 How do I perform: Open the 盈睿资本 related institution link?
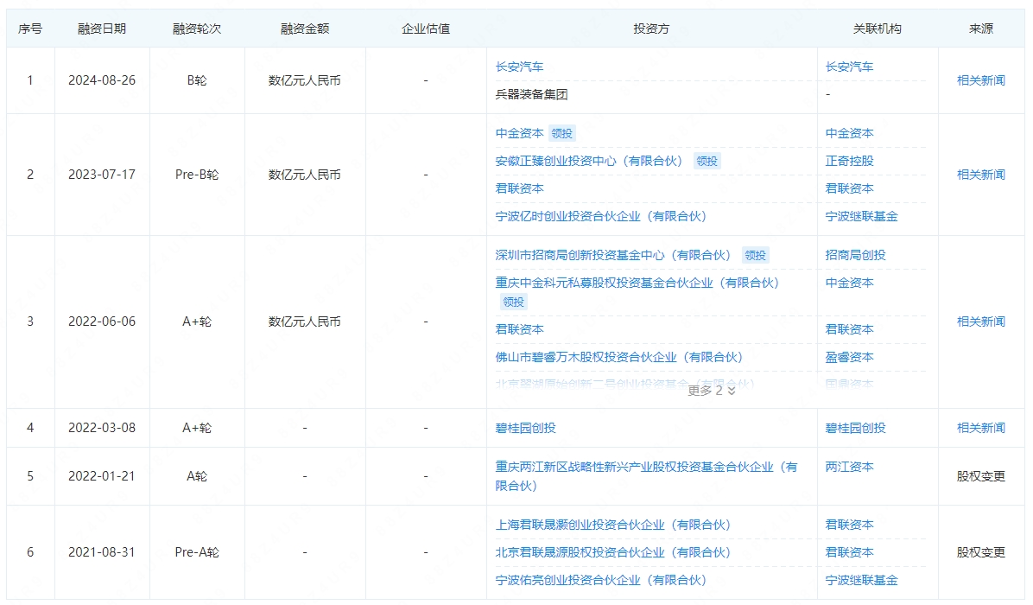849,357
